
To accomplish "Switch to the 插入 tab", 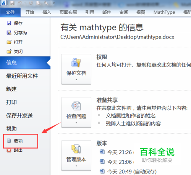I will [x=47, y=12].
